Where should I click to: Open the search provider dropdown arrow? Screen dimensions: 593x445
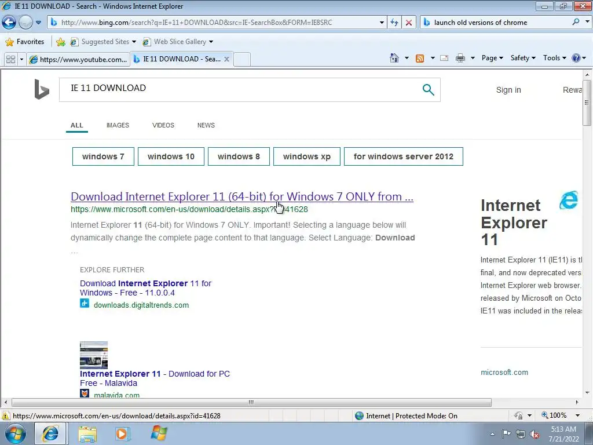pos(587,22)
